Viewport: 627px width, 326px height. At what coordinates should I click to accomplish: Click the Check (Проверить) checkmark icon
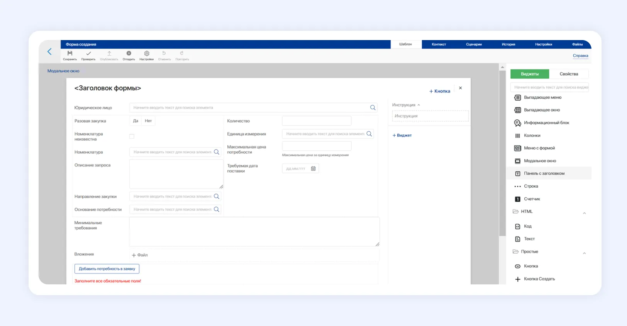[x=88, y=54]
